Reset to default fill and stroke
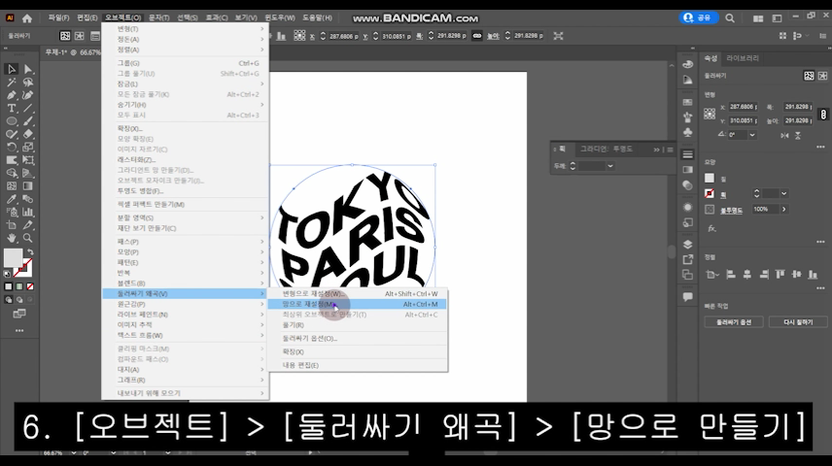This screenshot has width=832, height=466. tap(7, 274)
